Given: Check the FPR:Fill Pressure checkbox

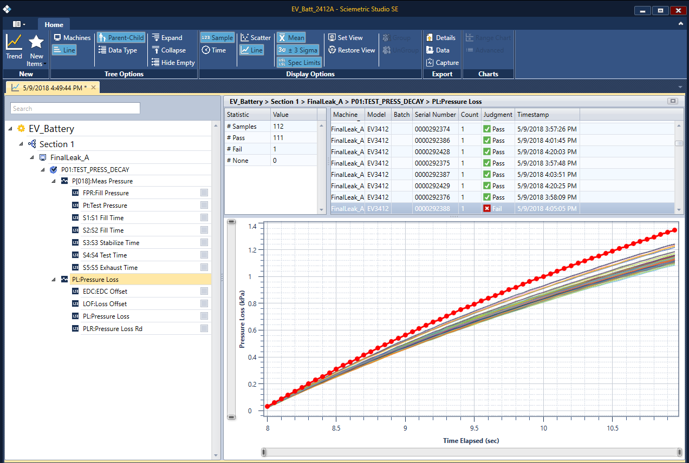Looking at the screenshot, I should tap(204, 193).
